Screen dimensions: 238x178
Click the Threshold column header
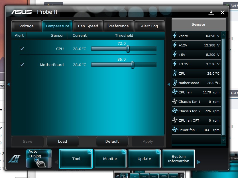(x=124, y=36)
